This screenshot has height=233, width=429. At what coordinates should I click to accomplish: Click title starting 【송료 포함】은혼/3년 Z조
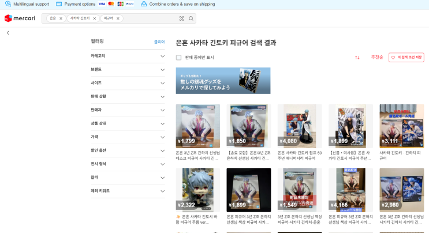pyautogui.click(x=248, y=155)
